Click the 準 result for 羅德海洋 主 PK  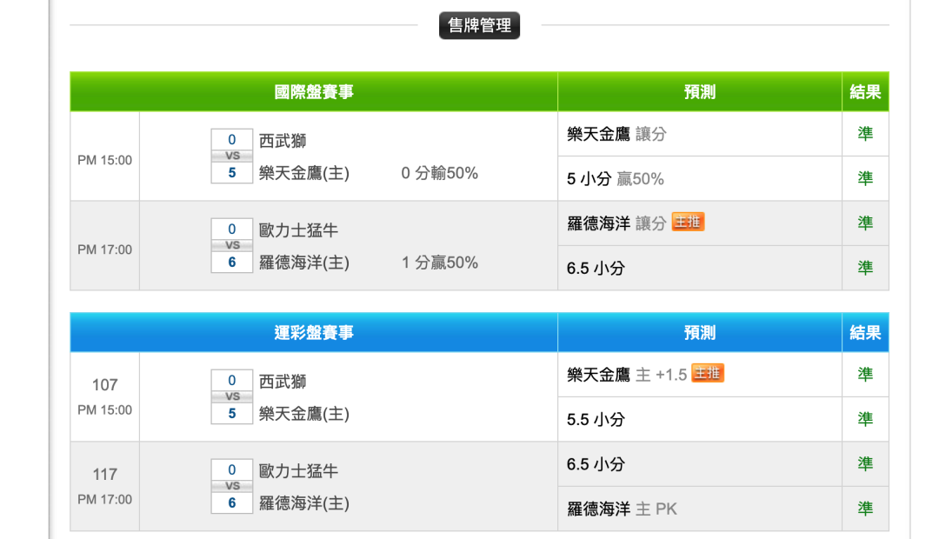pos(865,509)
